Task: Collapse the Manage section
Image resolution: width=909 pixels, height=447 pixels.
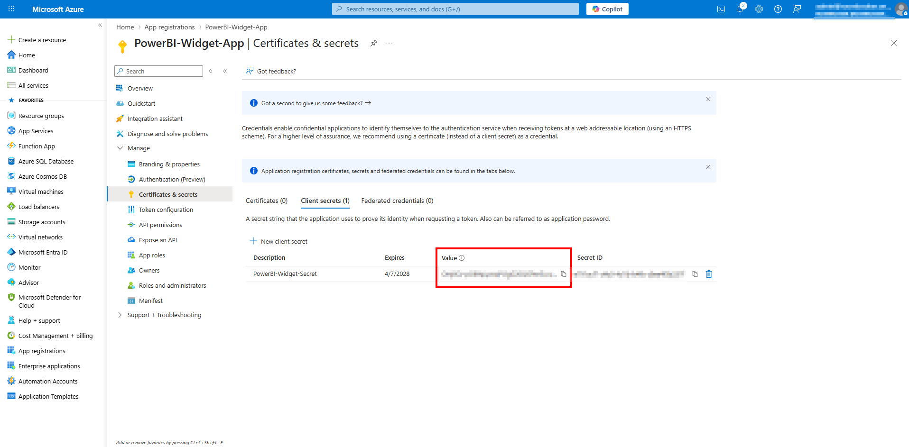Action: [120, 148]
